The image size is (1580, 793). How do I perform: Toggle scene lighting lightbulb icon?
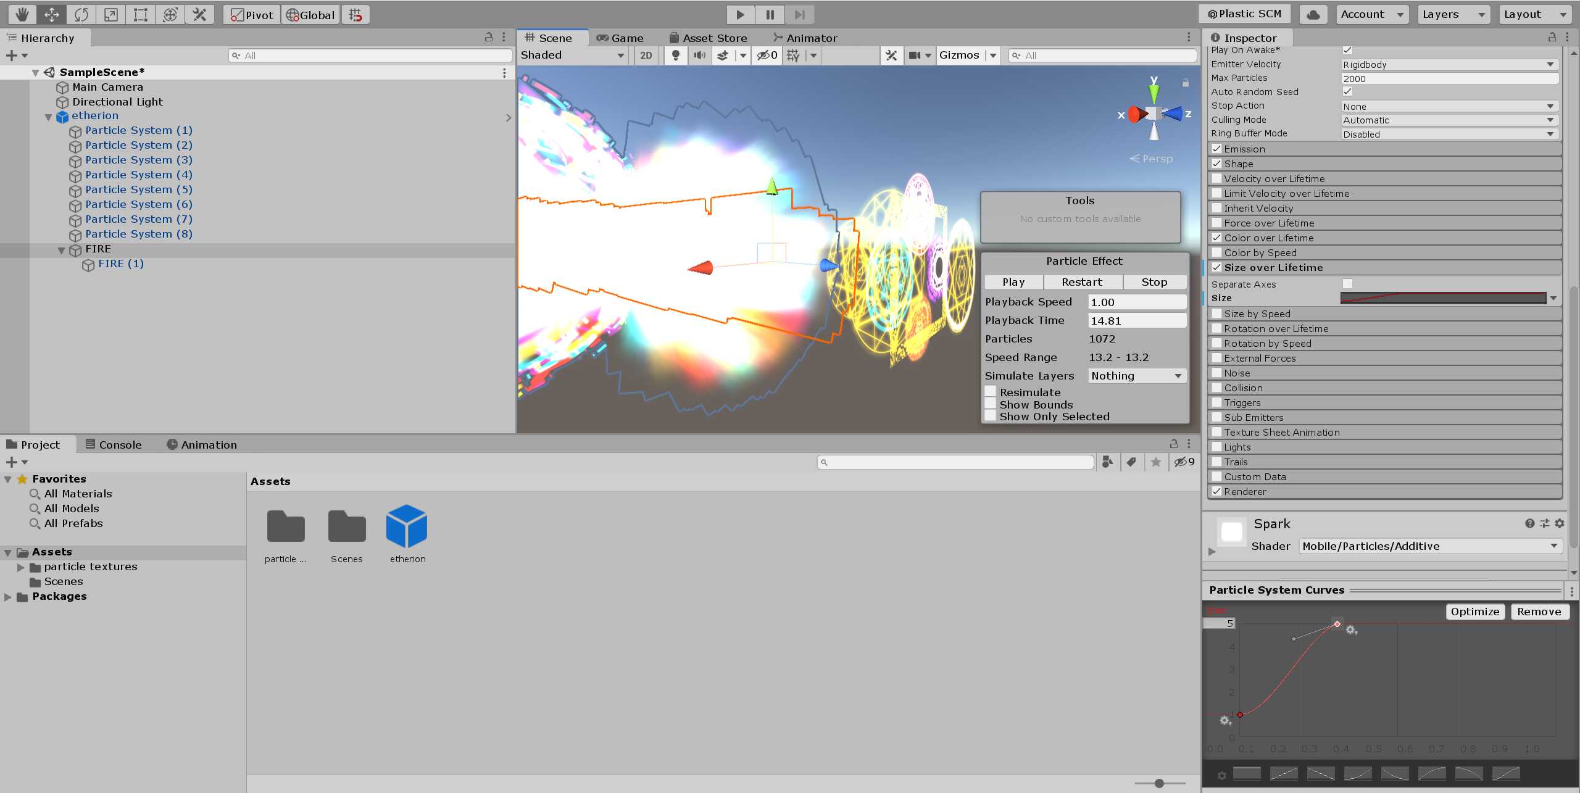point(676,56)
